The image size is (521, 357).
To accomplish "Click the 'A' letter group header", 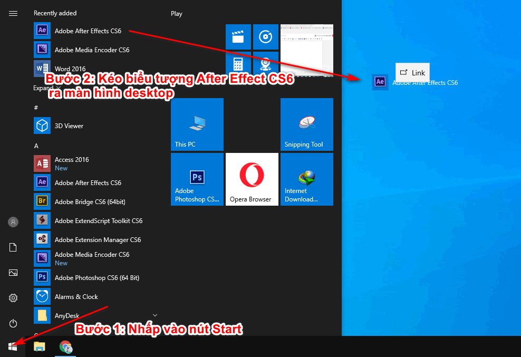I will point(36,146).
